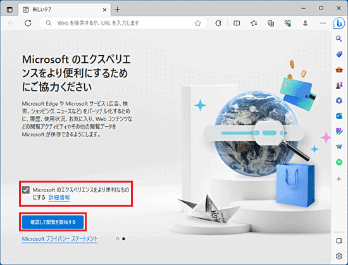Open a new tab with plus button
348x265 pixels.
click(x=117, y=10)
